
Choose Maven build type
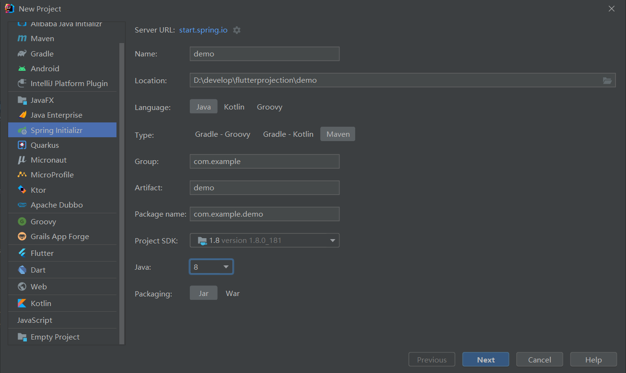click(338, 134)
